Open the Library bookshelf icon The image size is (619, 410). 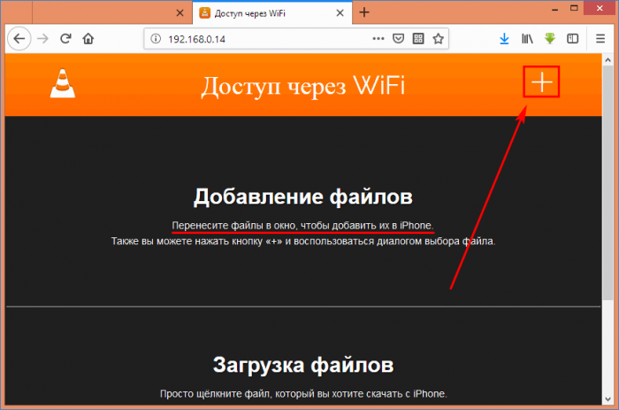coord(527,39)
